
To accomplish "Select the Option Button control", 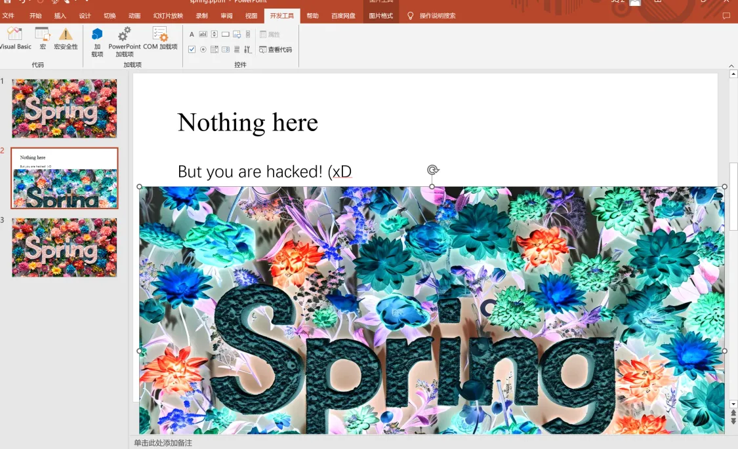I will coord(203,49).
